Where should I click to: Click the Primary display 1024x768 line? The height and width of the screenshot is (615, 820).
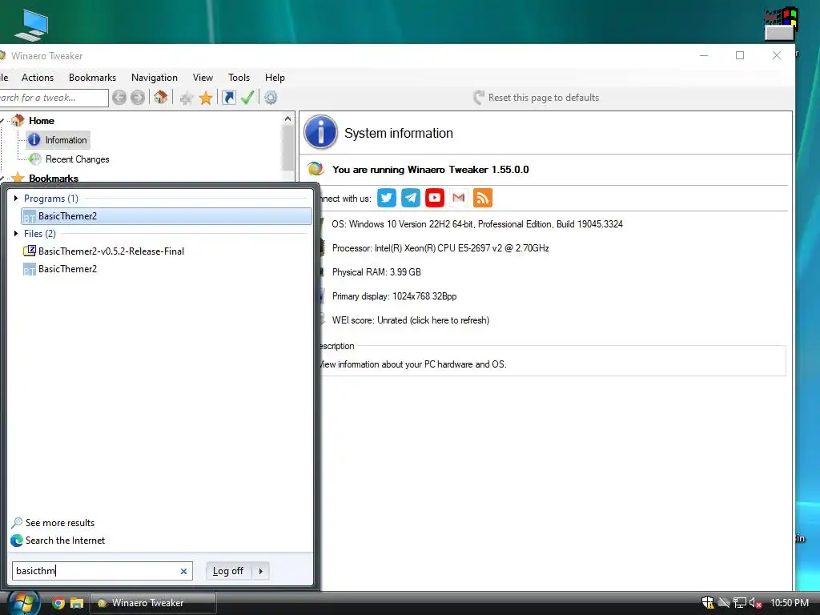click(x=394, y=296)
